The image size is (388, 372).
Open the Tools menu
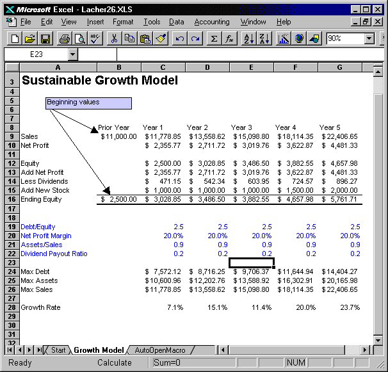[152, 22]
